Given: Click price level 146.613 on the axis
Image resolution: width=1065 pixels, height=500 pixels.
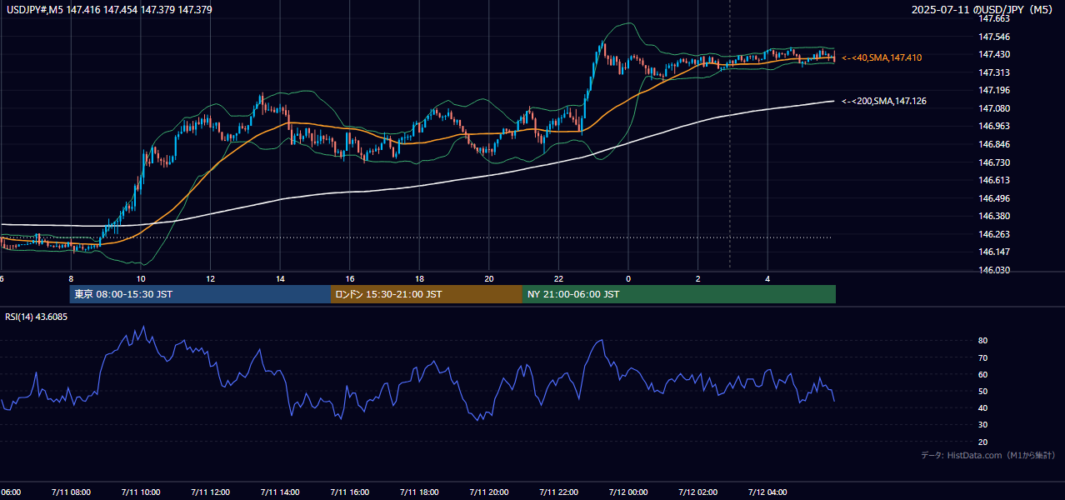Looking at the screenshot, I should tap(995, 180).
